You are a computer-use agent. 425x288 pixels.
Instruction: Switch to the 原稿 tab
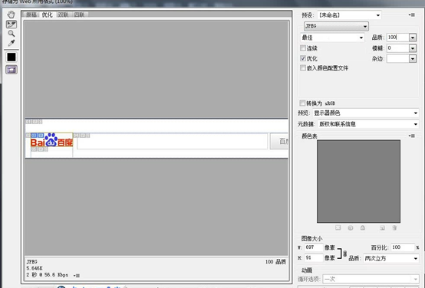pyautogui.click(x=31, y=15)
